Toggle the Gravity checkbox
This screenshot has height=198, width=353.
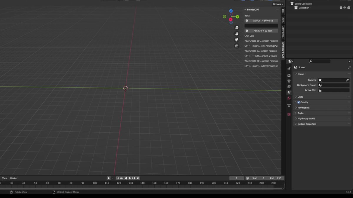299,102
